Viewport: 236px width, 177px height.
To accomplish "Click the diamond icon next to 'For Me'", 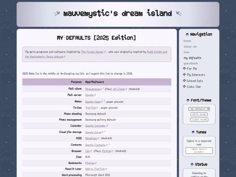I will click(x=184, y=69).
